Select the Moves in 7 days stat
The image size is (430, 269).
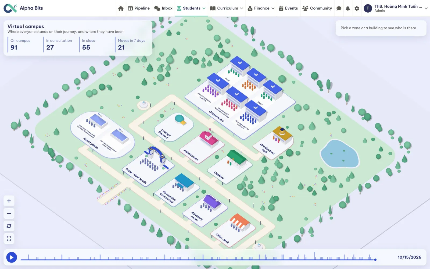(x=131, y=44)
